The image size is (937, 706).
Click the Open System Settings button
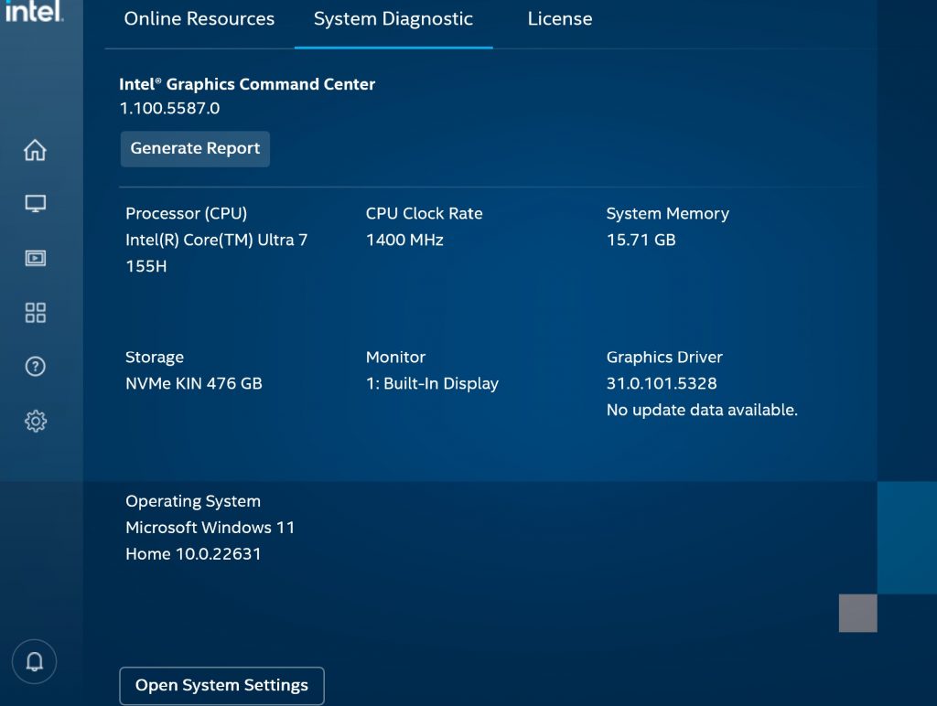pyautogui.click(x=221, y=686)
